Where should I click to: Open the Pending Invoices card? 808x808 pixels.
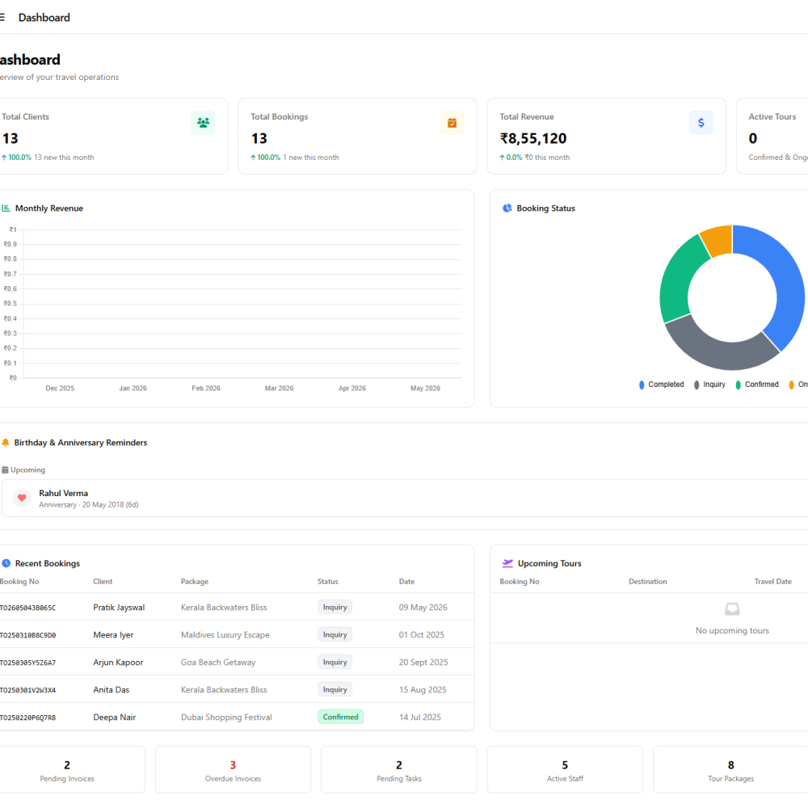[x=67, y=770]
